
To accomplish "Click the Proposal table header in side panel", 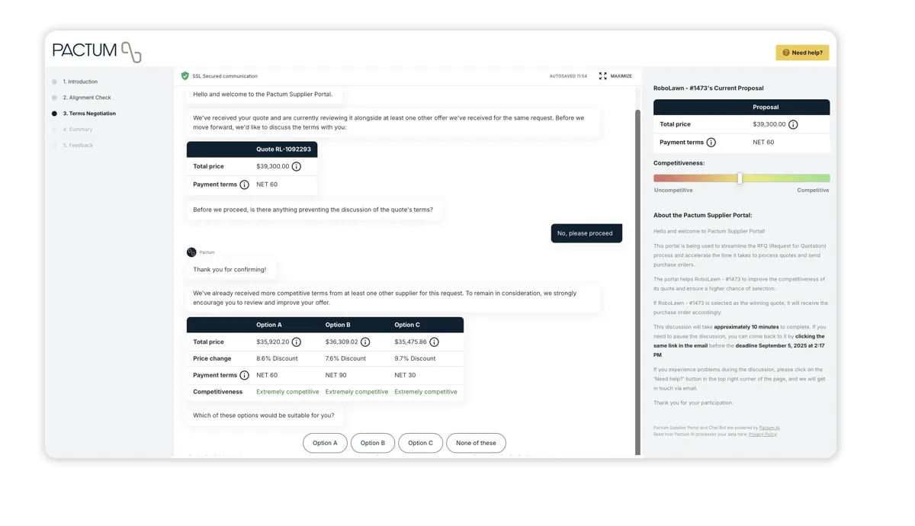I will 766,107.
